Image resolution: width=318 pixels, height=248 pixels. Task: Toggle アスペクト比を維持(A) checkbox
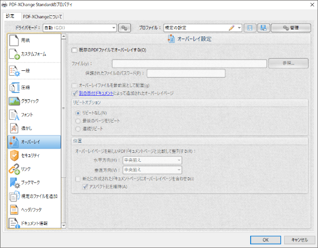85,187
